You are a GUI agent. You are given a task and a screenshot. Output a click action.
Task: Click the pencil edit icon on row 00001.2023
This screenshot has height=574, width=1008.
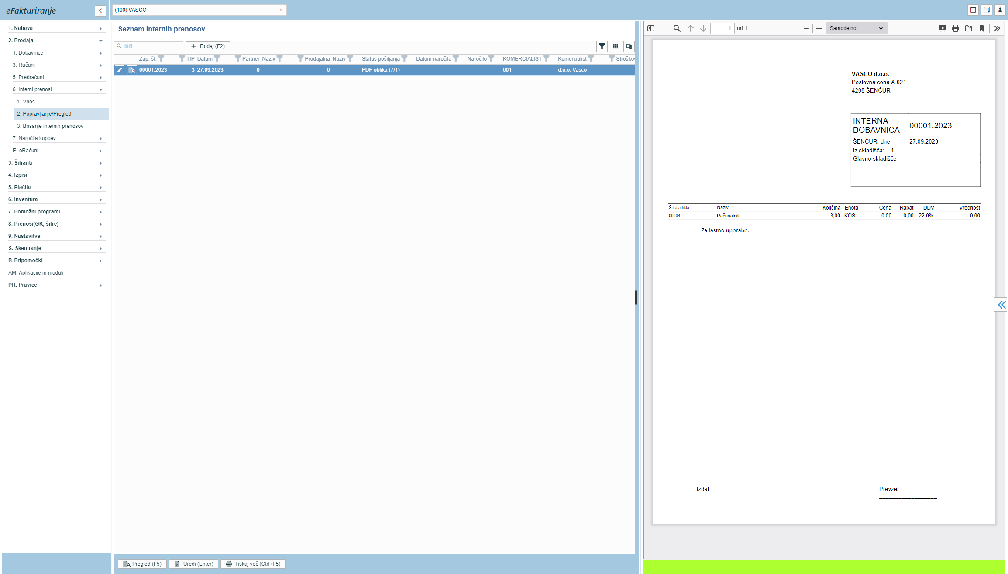(119, 70)
